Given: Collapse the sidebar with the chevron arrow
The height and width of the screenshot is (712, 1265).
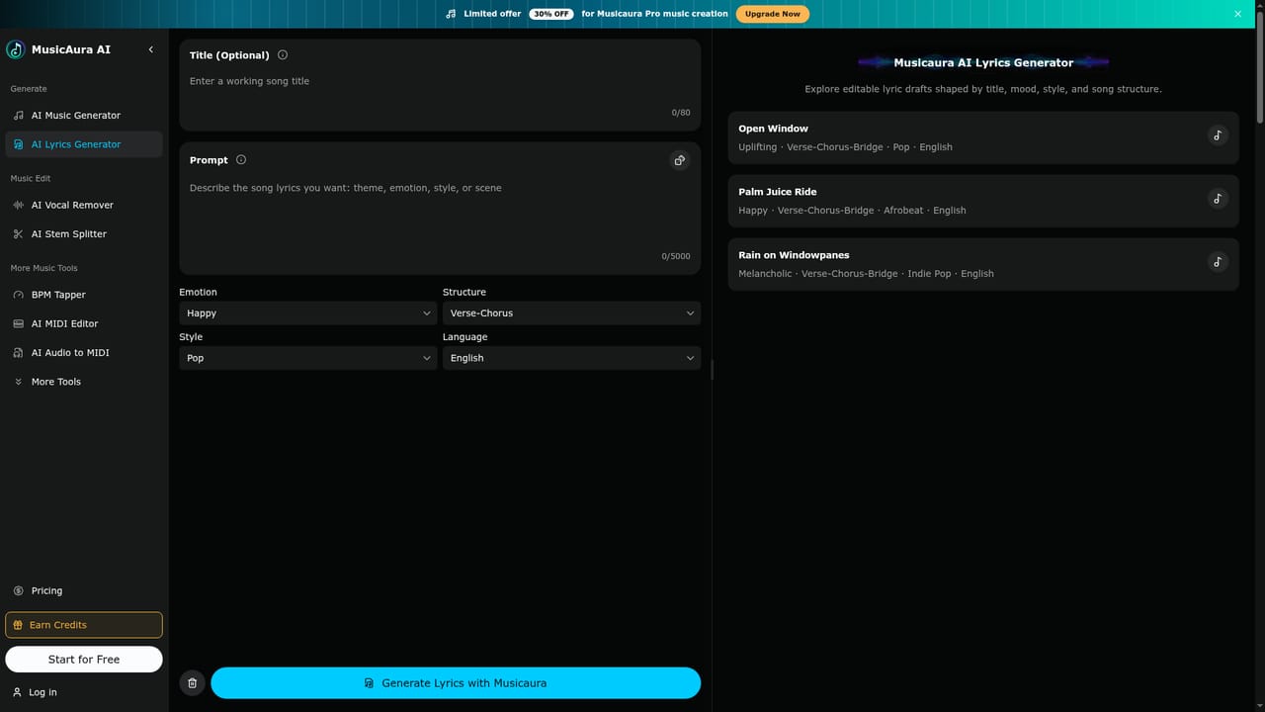Looking at the screenshot, I should (x=151, y=49).
